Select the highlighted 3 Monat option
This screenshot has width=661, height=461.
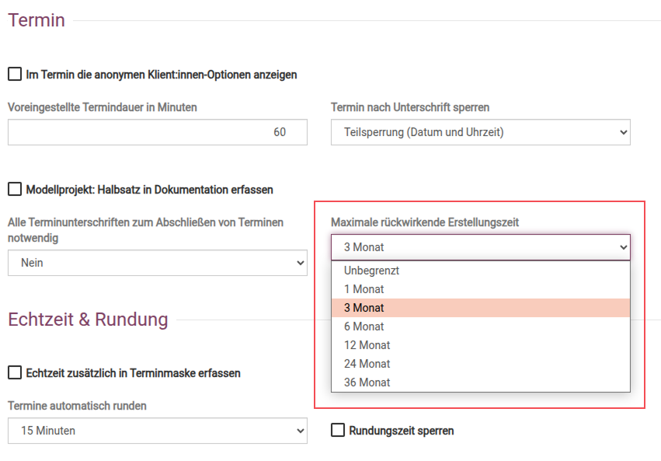click(364, 308)
